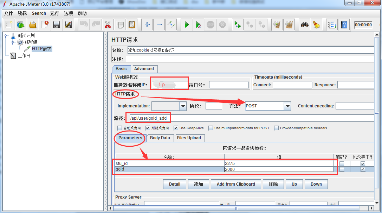
Task: Close the current test plan icon
Action: (x=45, y=25)
